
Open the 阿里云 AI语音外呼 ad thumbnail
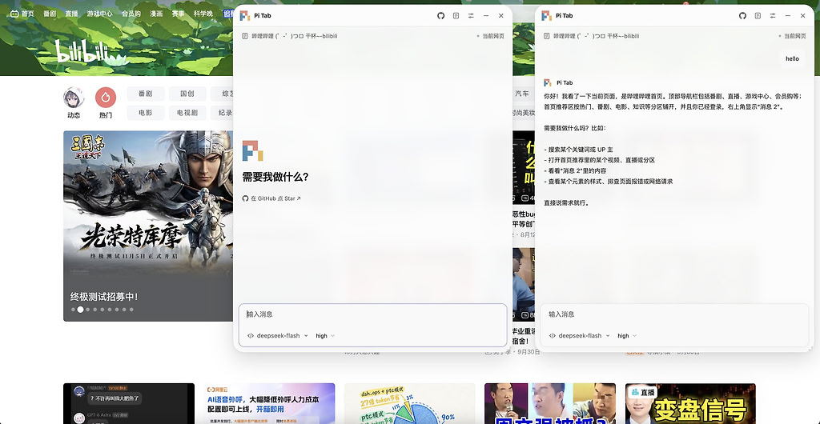[x=269, y=404]
